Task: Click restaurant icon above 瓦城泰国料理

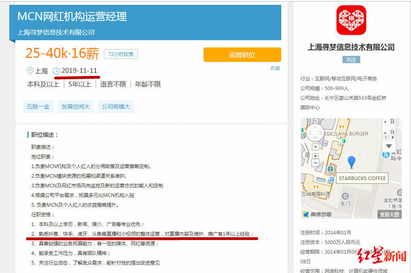Action: click(316, 187)
